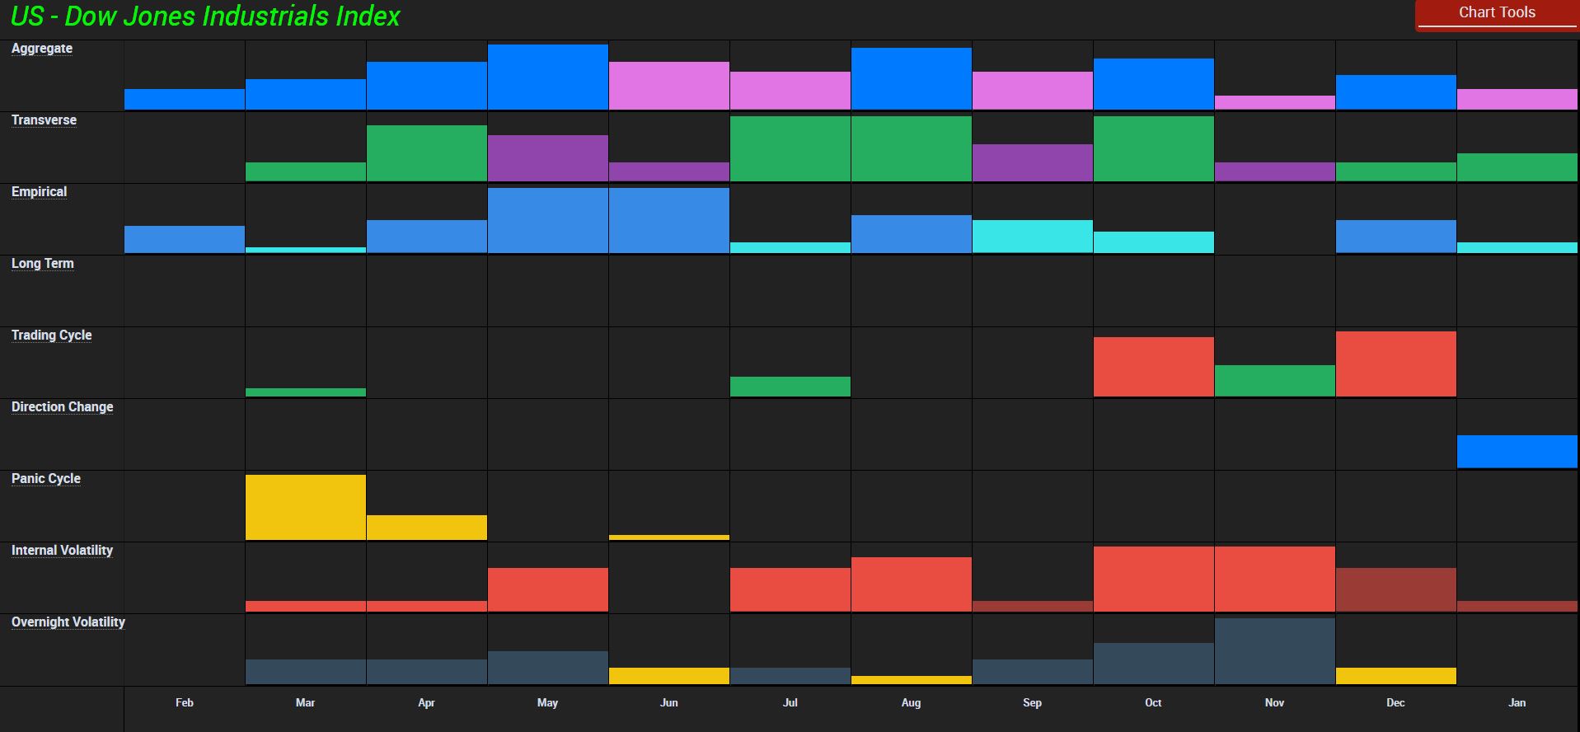Click the Apr month axis label
The width and height of the screenshot is (1580, 732).
tap(426, 702)
